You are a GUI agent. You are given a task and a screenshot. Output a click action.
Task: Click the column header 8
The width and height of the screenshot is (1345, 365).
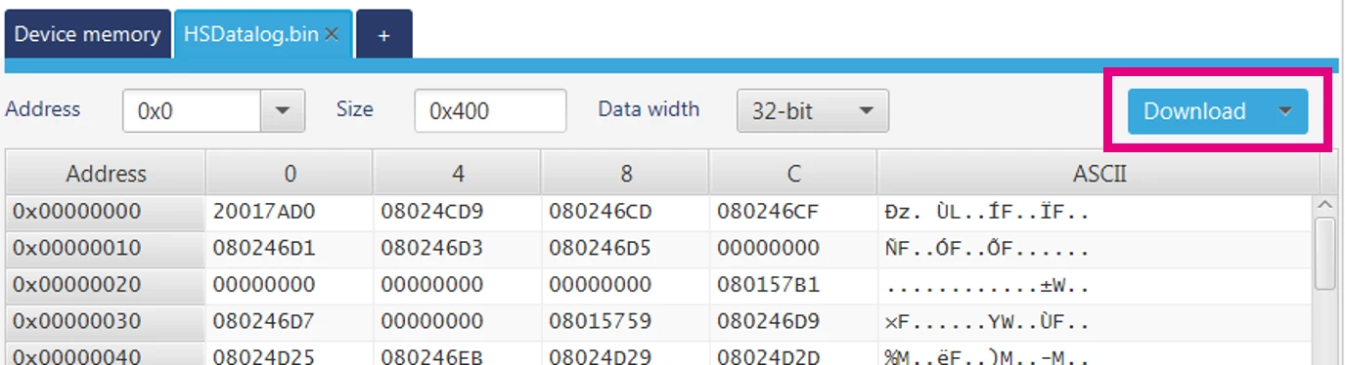coord(626,174)
